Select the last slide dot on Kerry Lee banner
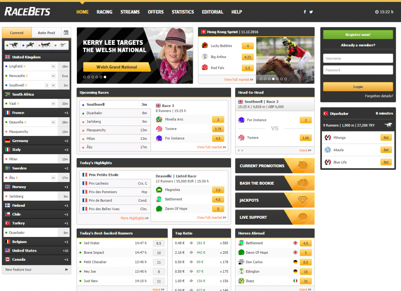401x291 pixels. [105, 77]
